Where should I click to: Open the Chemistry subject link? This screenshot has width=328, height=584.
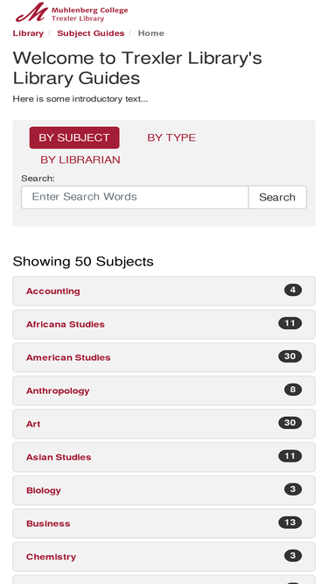[51, 557]
